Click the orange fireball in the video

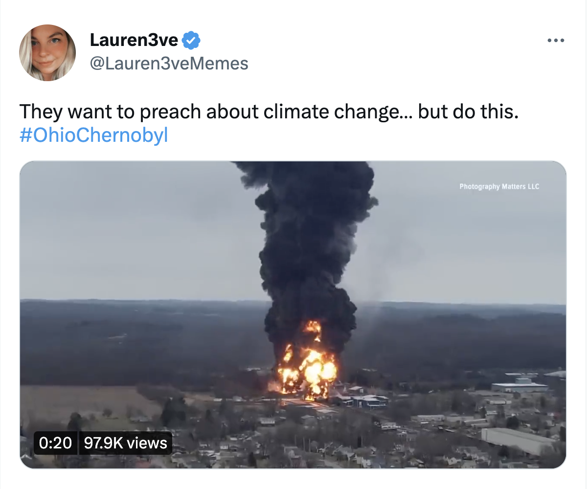pos(308,369)
